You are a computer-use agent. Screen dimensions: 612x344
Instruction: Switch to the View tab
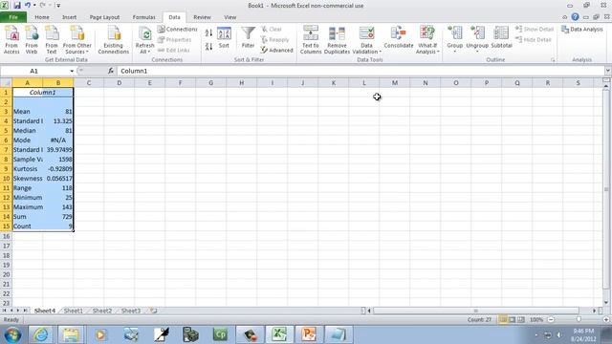[x=229, y=17]
